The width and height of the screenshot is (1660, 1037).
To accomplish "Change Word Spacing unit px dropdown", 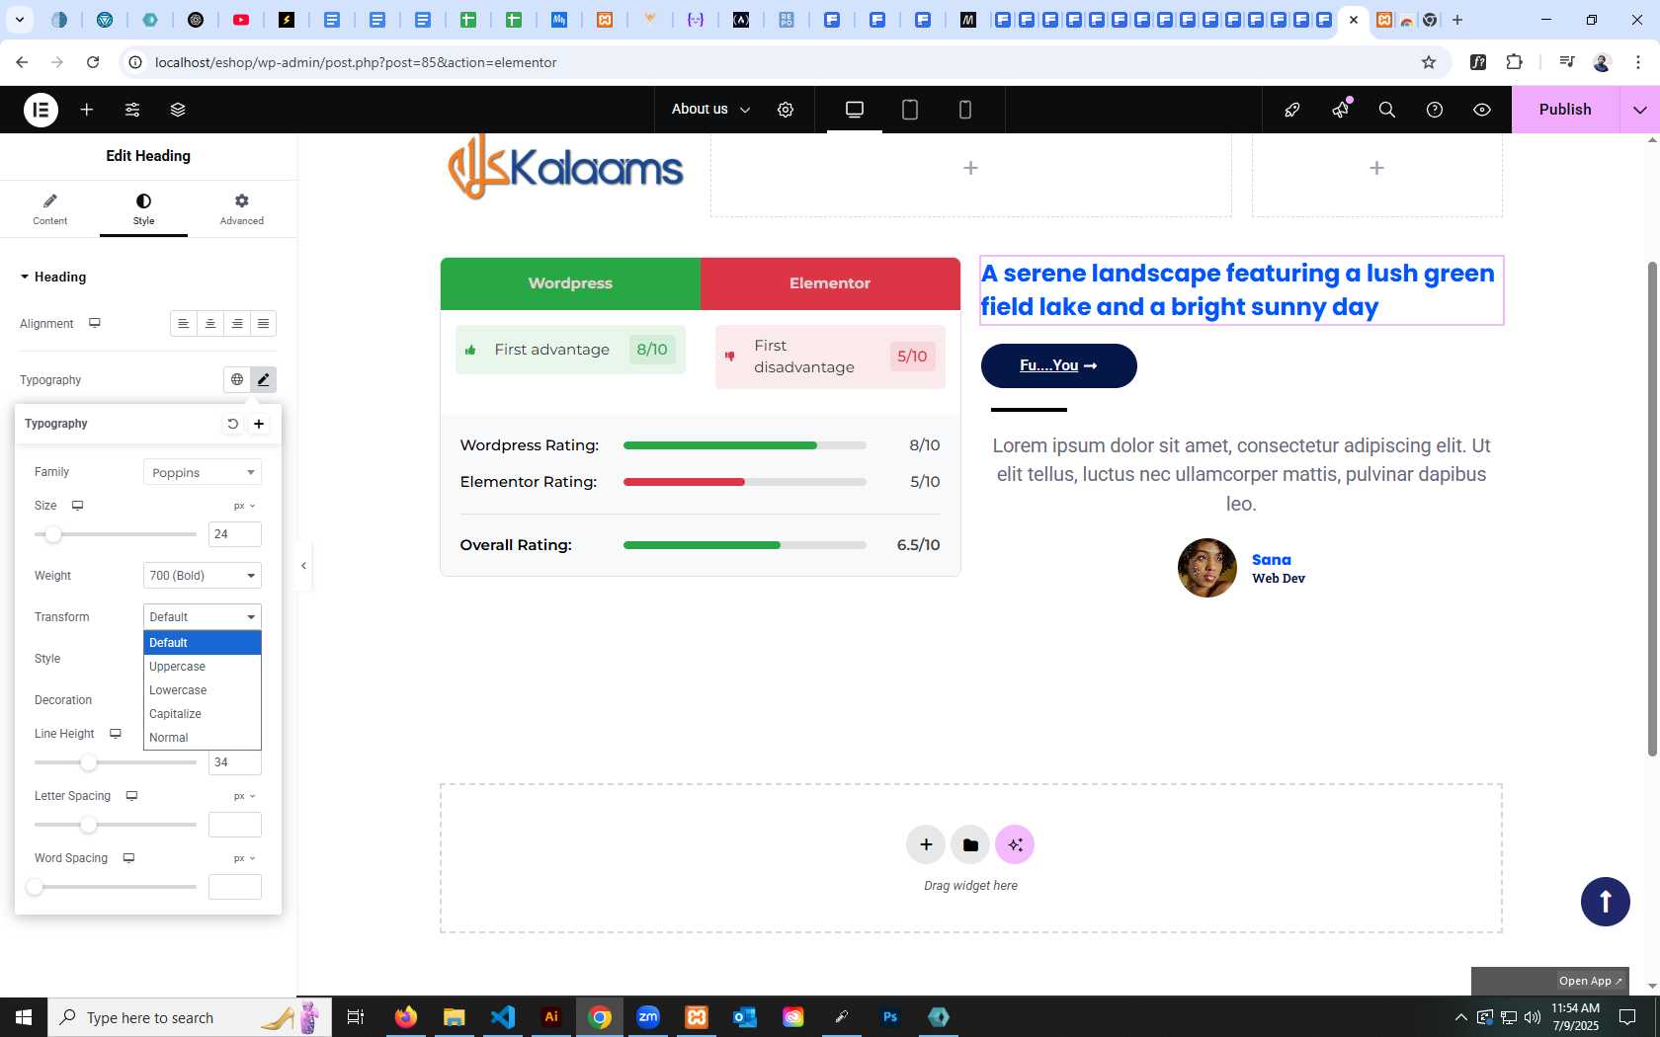I will click(244, 858).
